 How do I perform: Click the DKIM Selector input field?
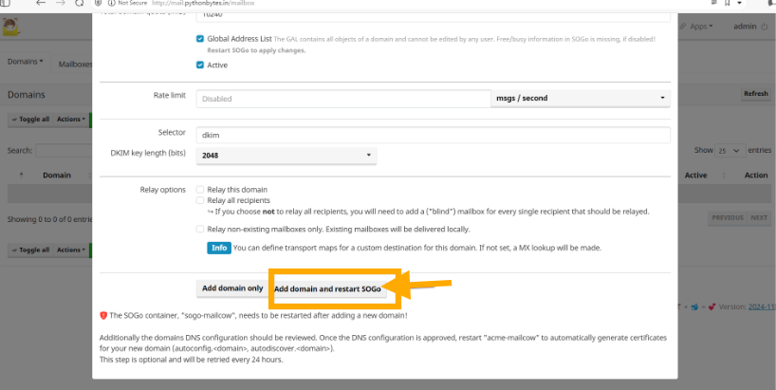433,135
